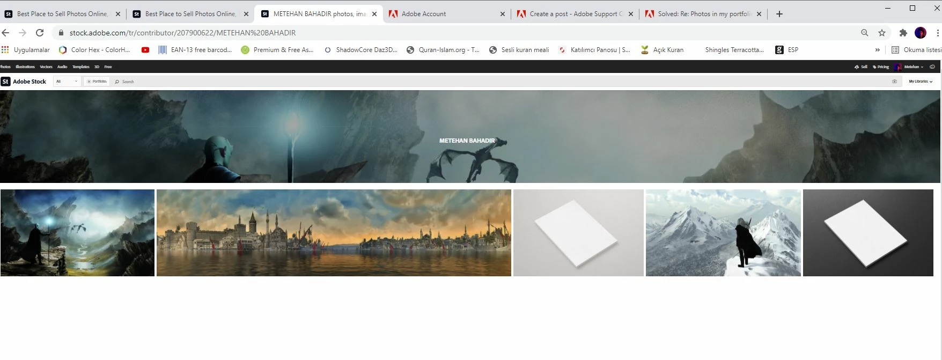Open the Metehan account dropdown
Viewport: 942px width, 360px height.
[914, 67]
